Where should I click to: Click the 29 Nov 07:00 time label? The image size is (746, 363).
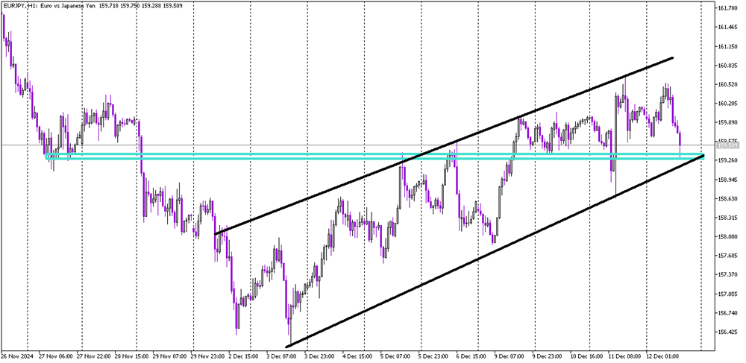(170, 356)
